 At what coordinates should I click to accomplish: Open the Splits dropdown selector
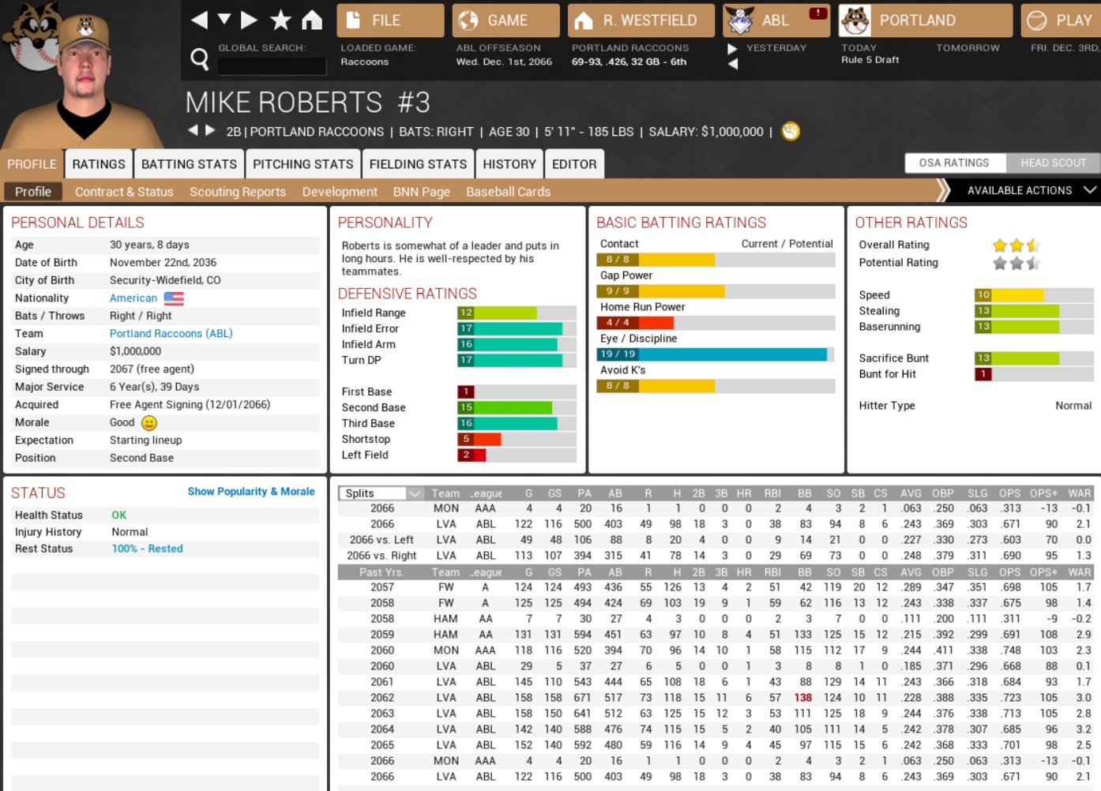[x=382, y=493]
